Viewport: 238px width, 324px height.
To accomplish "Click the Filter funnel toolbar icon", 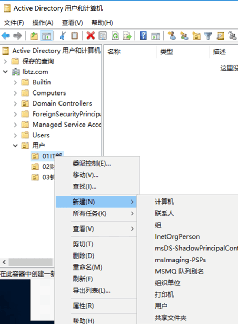I will point(208,36).
